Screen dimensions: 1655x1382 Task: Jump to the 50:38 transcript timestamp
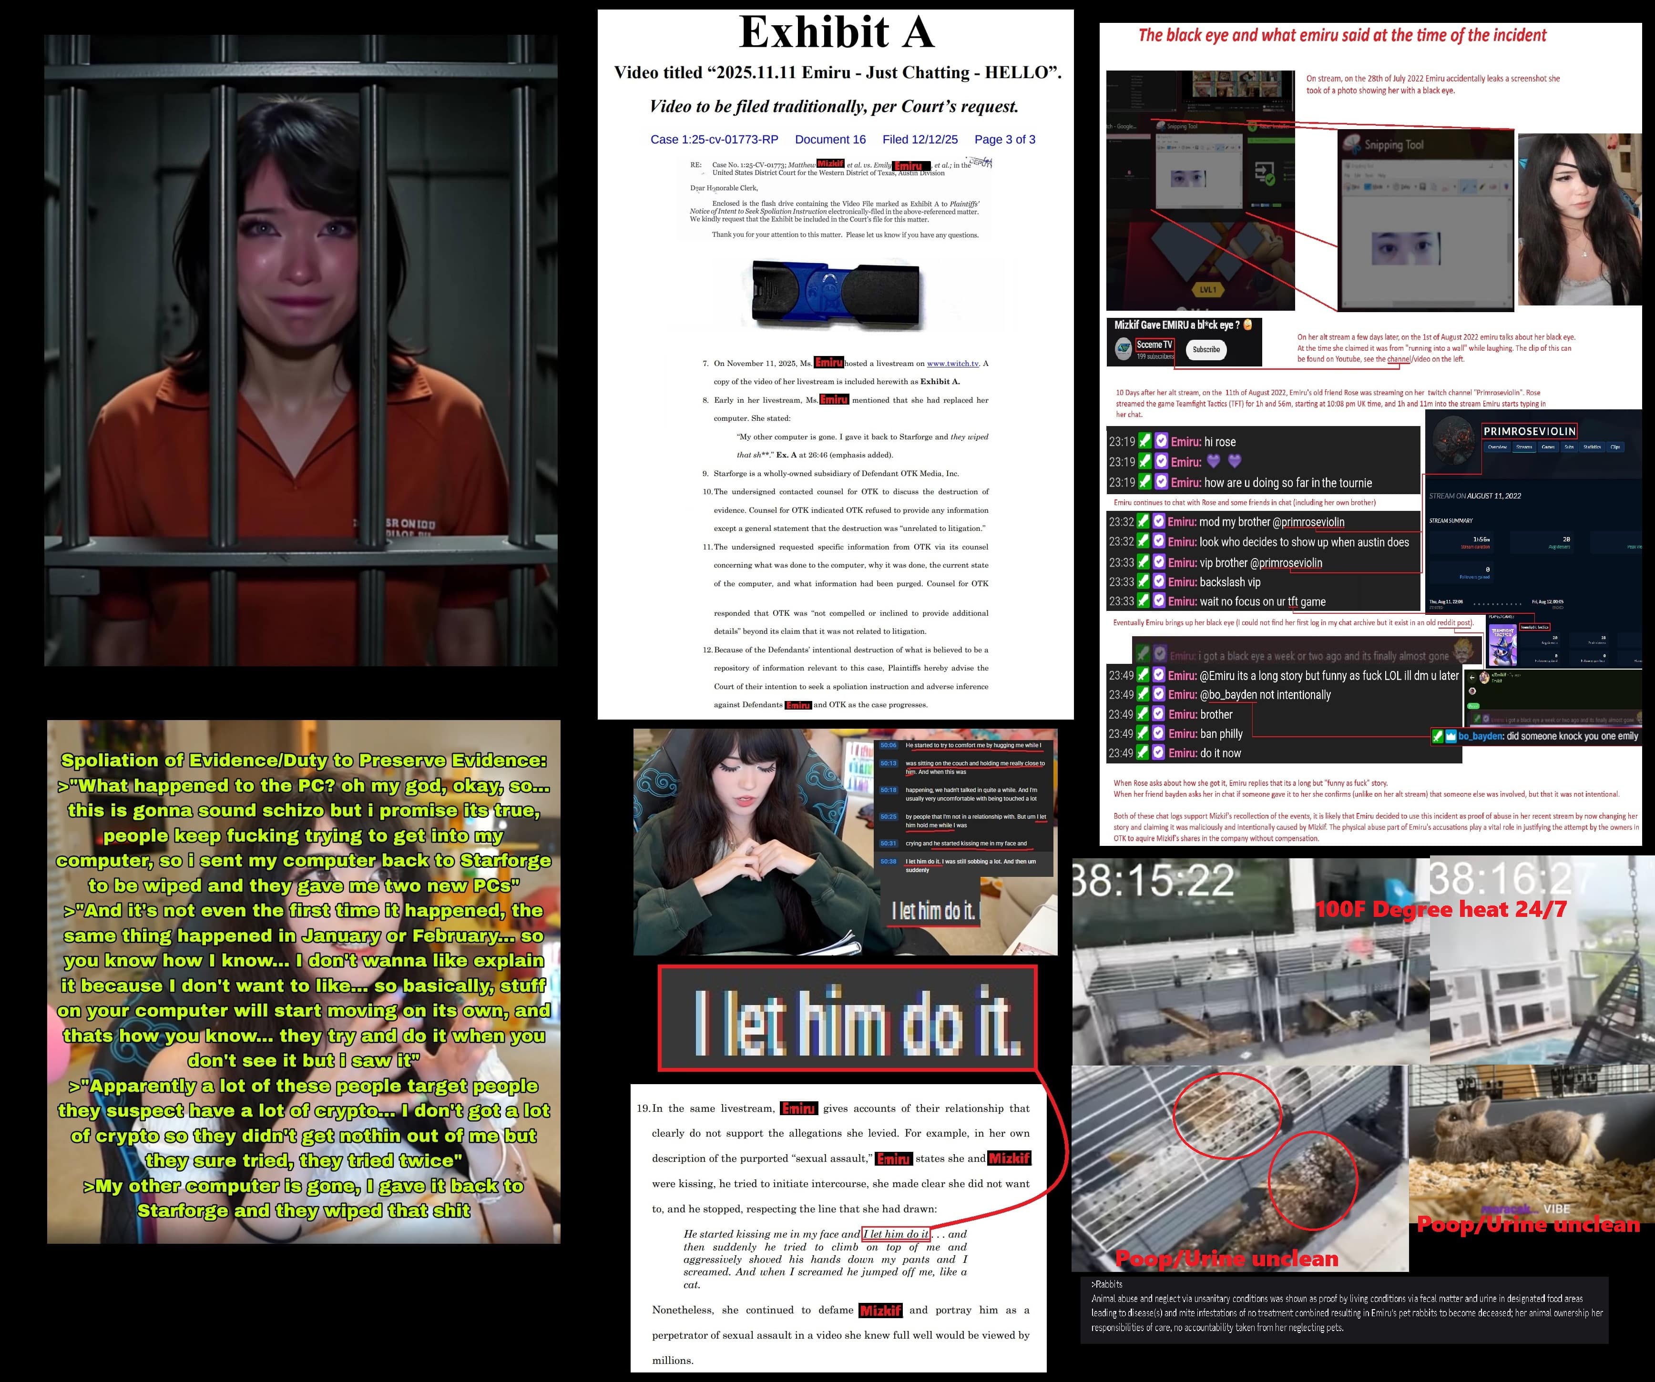(x=888, y=861)
